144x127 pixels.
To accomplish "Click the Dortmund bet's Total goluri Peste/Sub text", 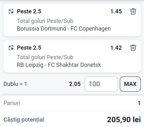I will [45, 21].
